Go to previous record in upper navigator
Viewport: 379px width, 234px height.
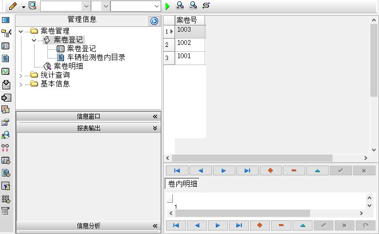[x=201, y=170]
